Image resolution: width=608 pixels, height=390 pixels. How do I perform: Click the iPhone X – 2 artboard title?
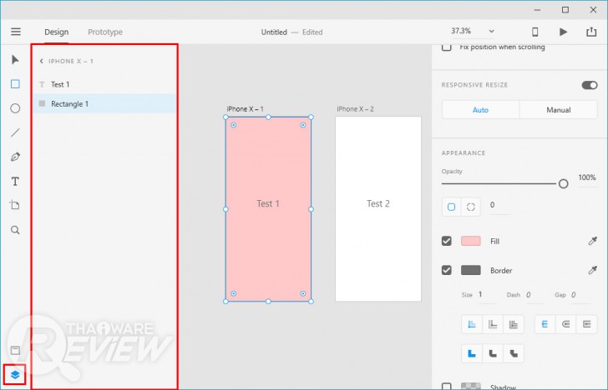tap(355, 109)
